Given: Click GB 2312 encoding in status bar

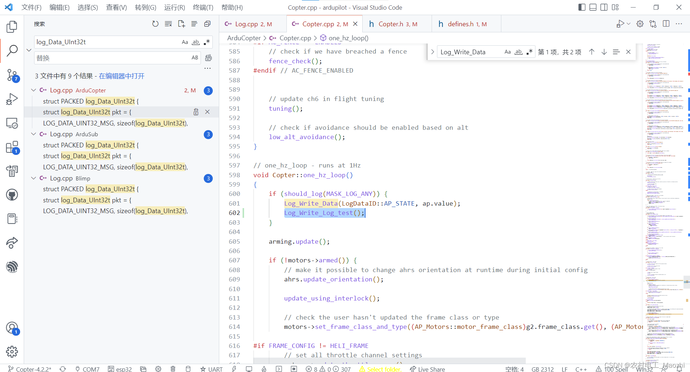Looking at the screenshot, I should coord(543,369).
